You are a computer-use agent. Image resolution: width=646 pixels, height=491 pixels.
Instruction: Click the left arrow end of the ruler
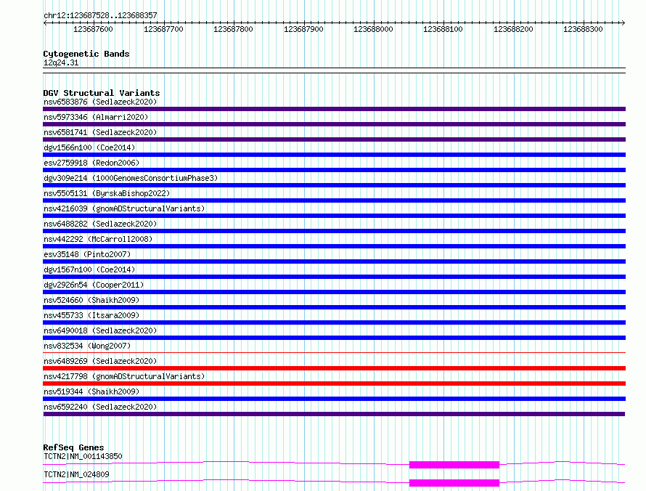pyautogui.click(x=45, y=23)
